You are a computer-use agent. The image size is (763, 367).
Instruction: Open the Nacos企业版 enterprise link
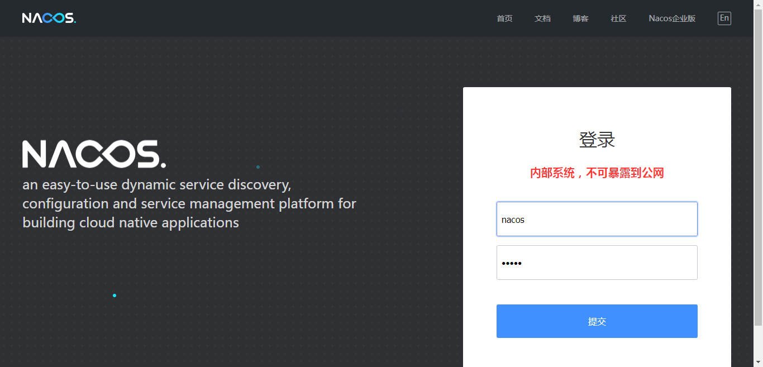click(x=672, y=18)
